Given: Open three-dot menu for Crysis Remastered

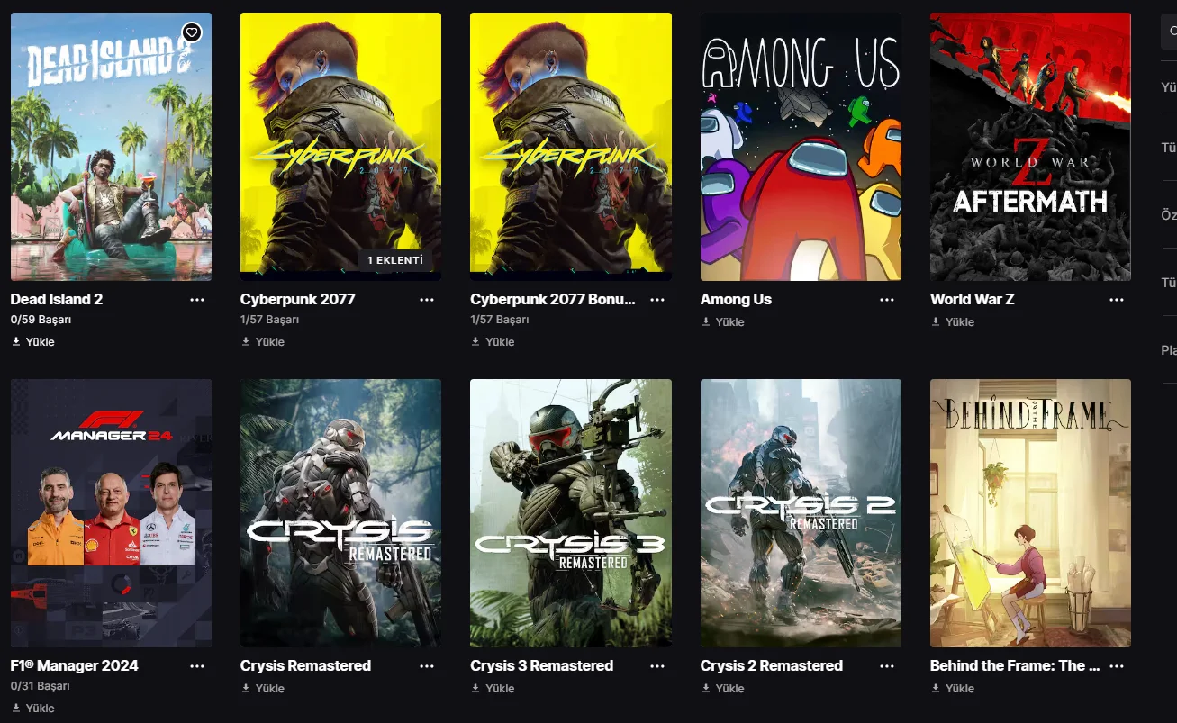Looking at the screenshot, I should [x=427, y=666].
